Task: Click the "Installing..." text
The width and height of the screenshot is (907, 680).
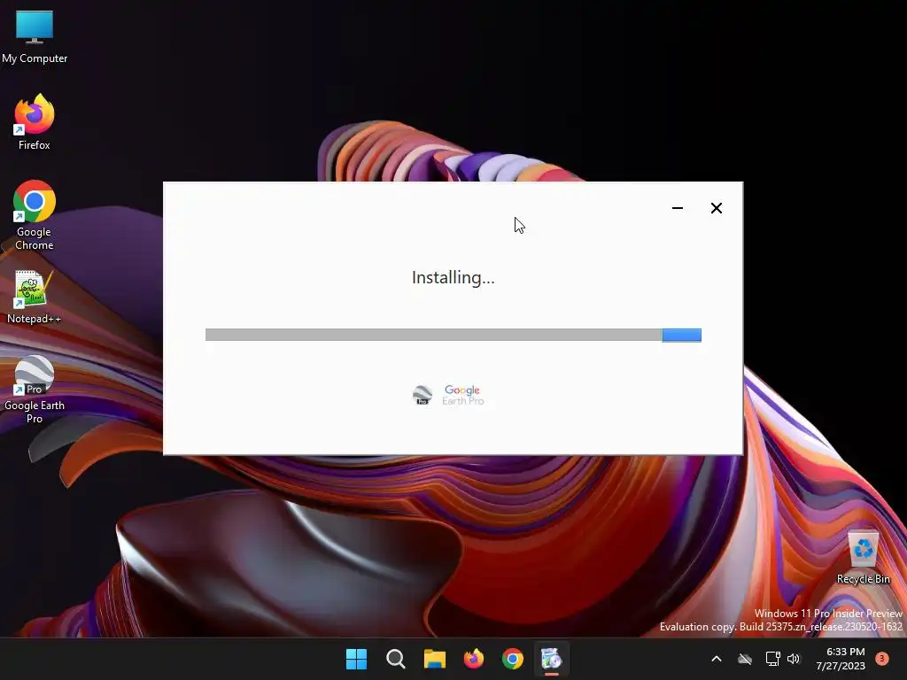Action: click(x=453, y=277)
